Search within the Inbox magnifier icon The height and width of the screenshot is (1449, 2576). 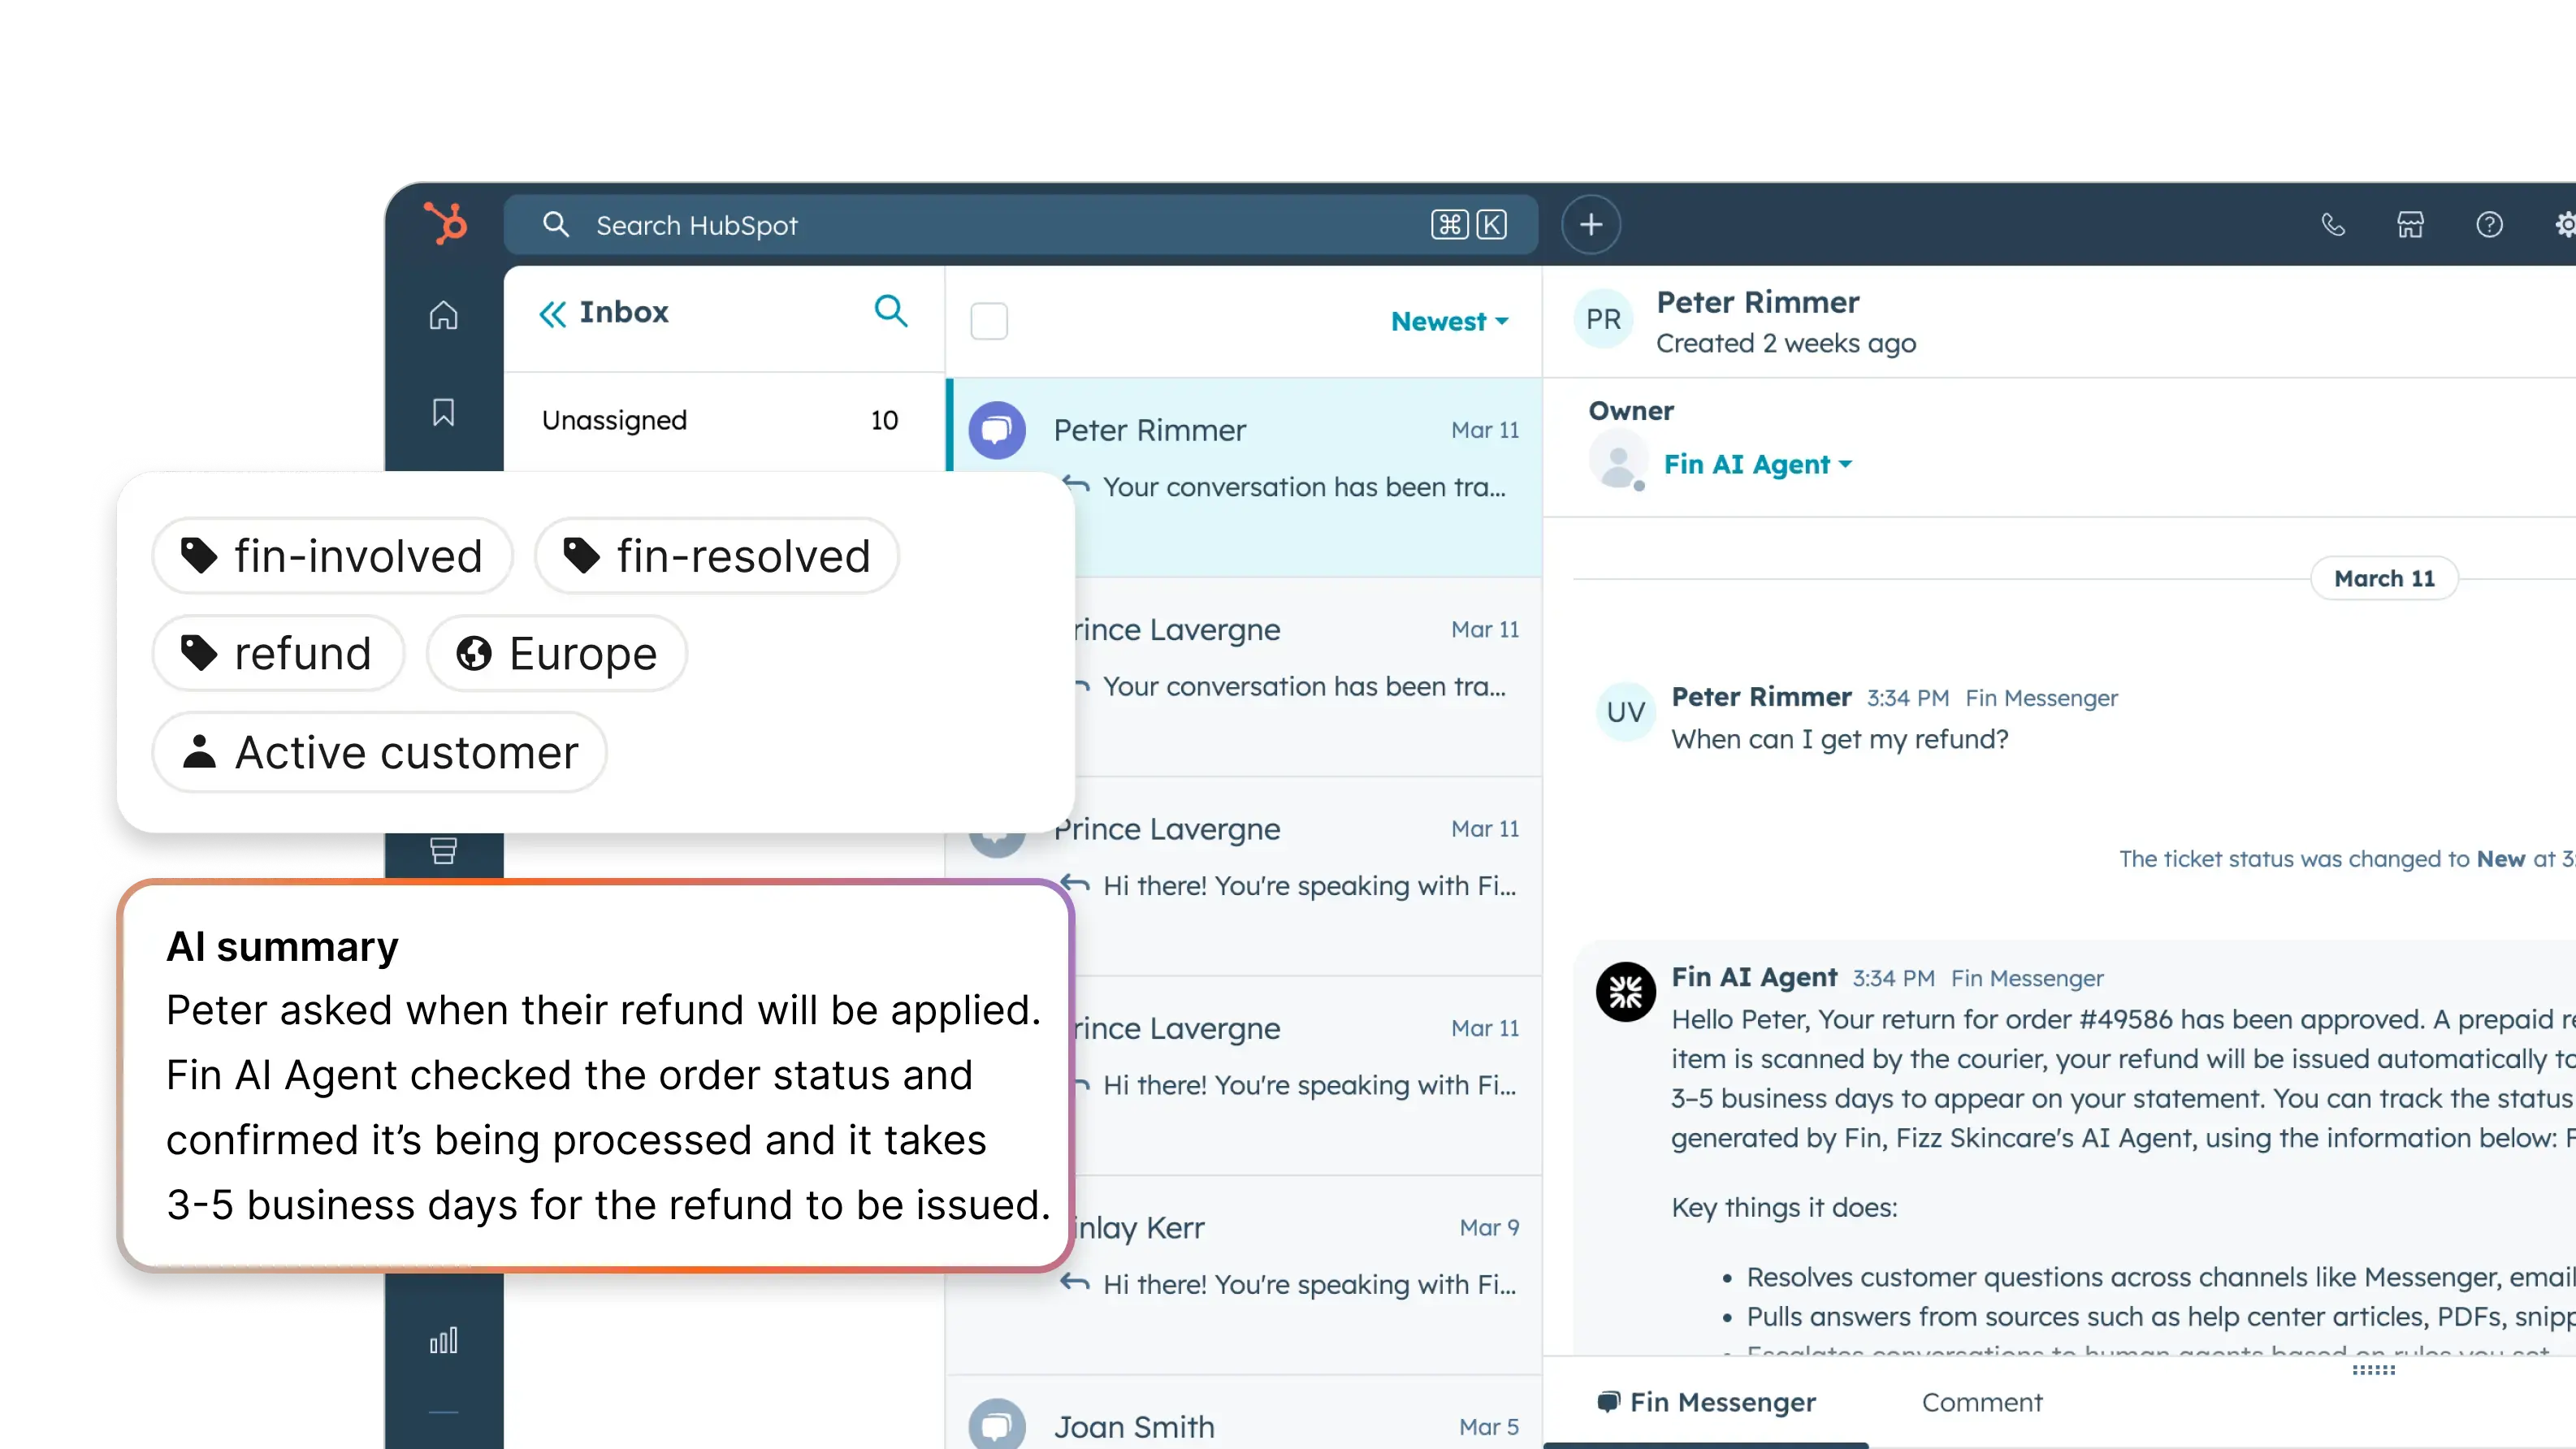click(891, 311)
